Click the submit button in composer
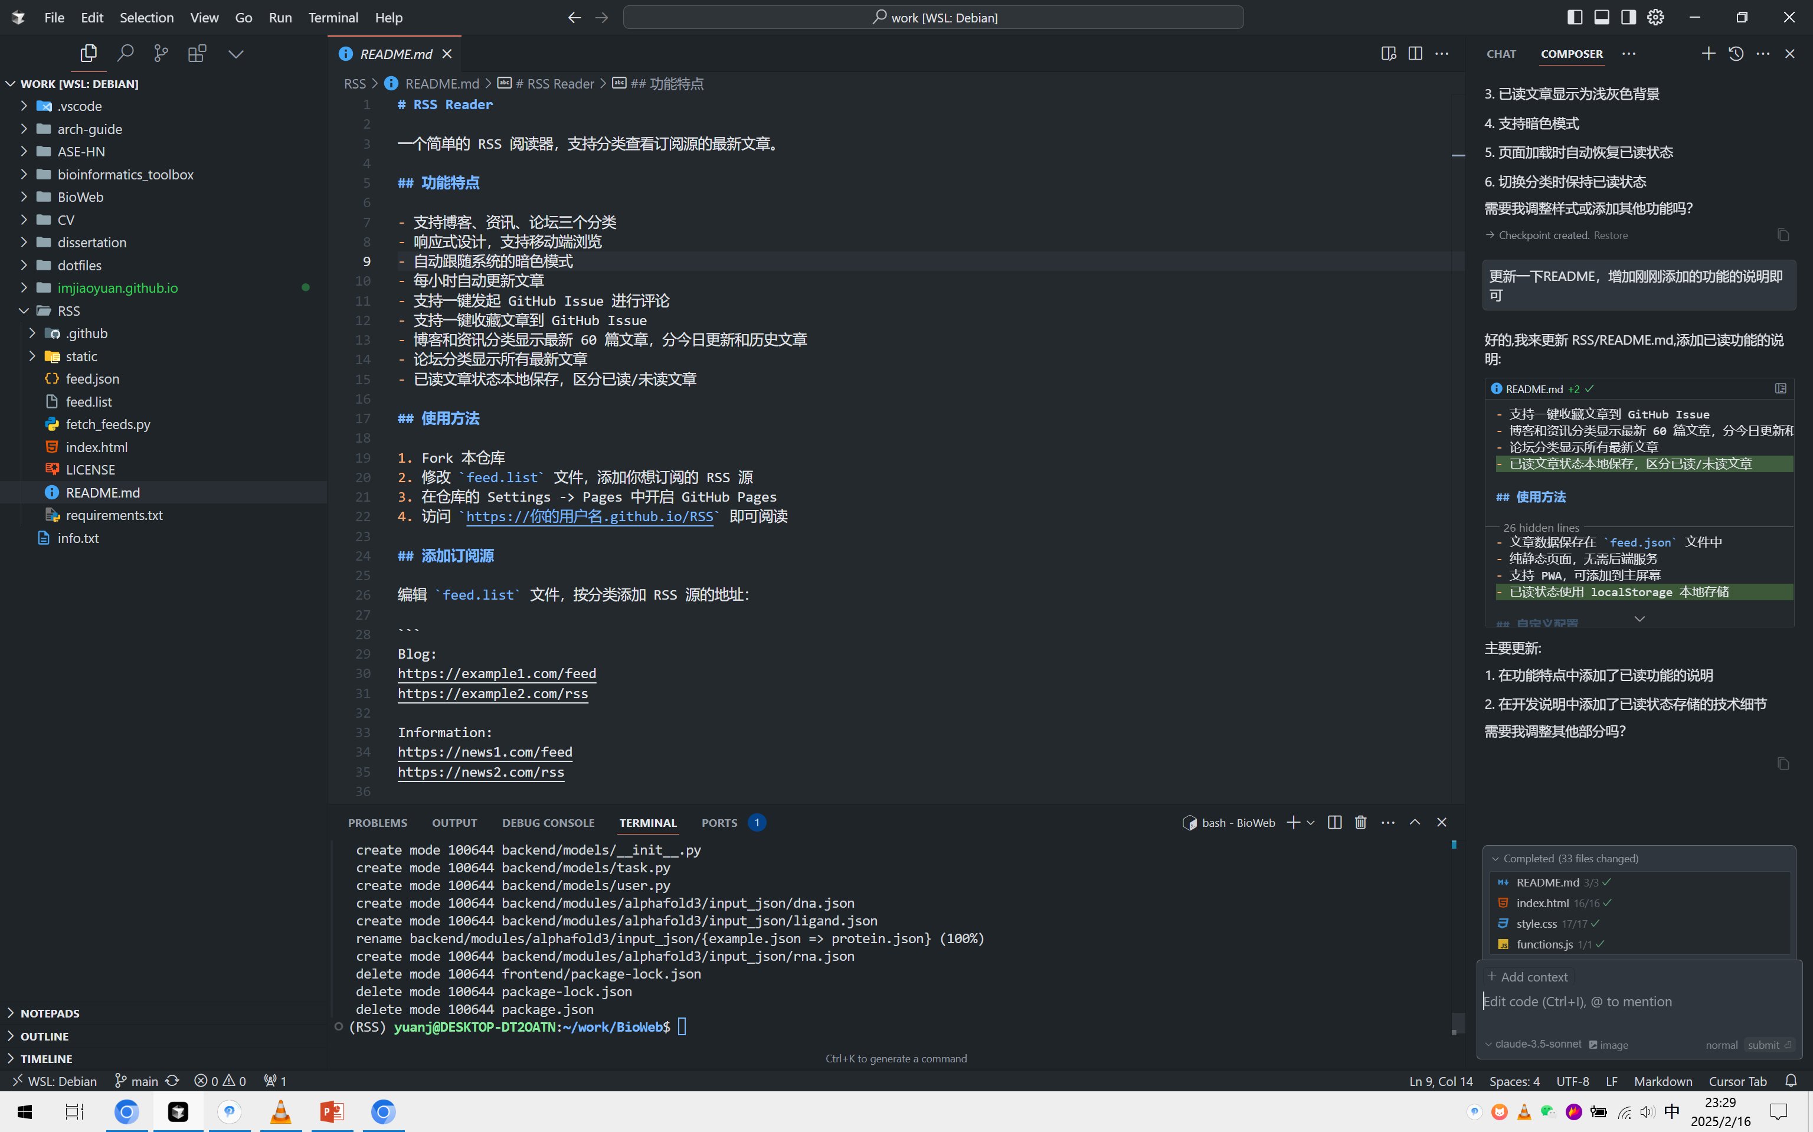Screen dimensions: 1813x1132 point(1768,1045)
